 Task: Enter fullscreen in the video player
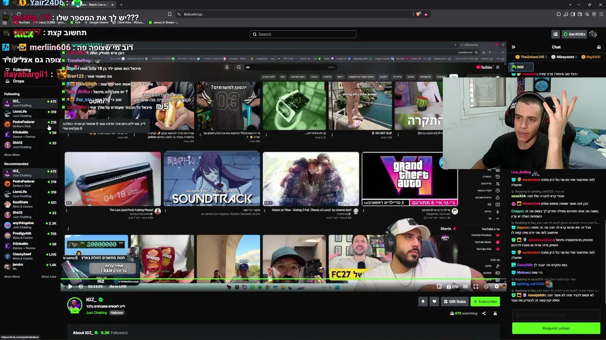pyautogui.click(x=476, y=287)
